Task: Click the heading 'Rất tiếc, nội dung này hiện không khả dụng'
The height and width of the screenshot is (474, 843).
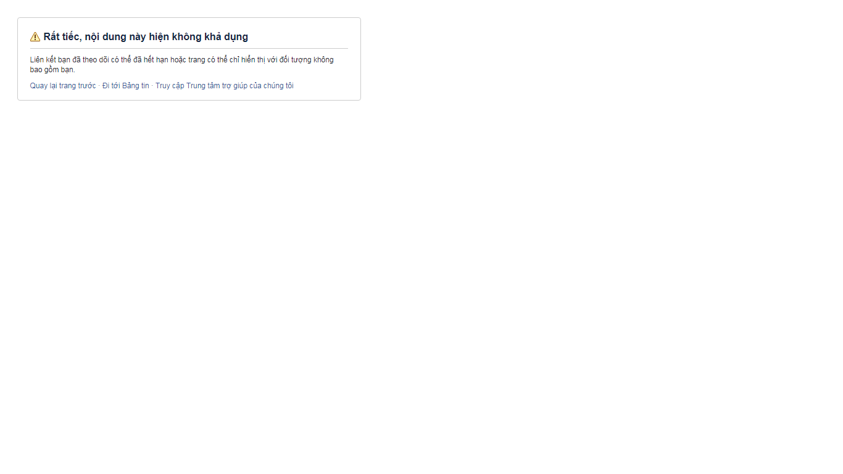Action: coord(146,37)
